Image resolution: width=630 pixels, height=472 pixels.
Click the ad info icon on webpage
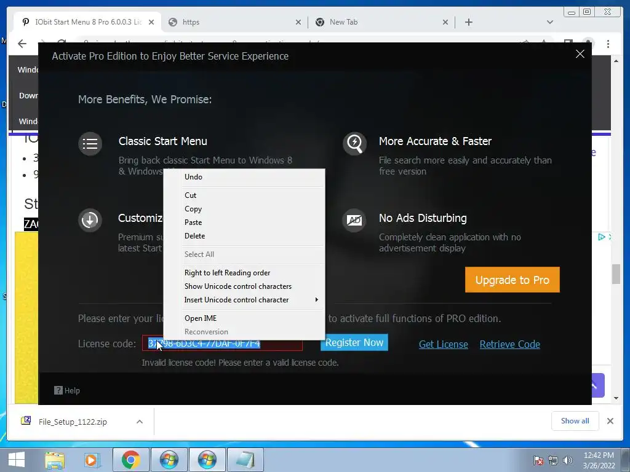pyautogui.click(x=602, y=237)
